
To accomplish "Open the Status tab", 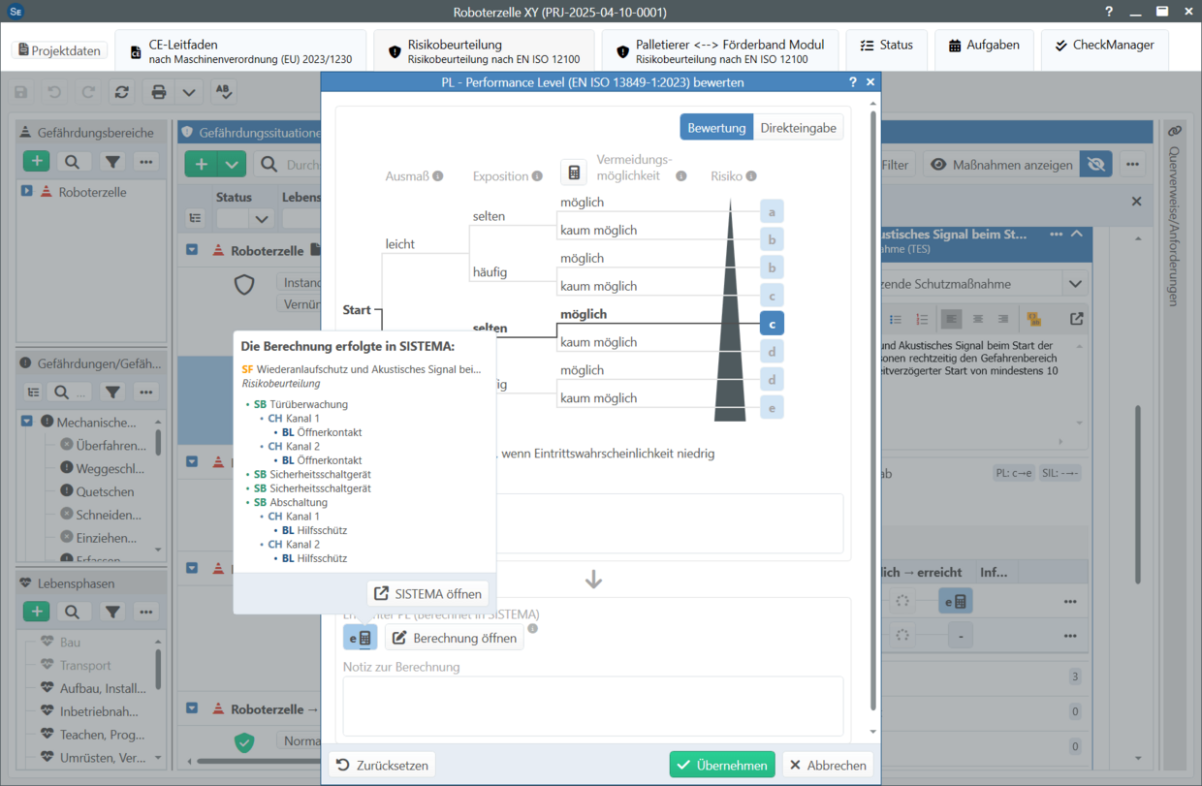I will click(886, 46).
